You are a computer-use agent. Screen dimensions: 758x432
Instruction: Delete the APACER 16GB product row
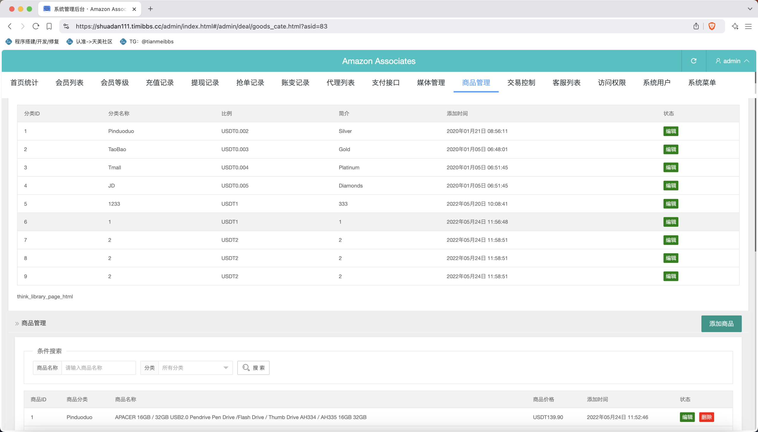click(706, 417)
